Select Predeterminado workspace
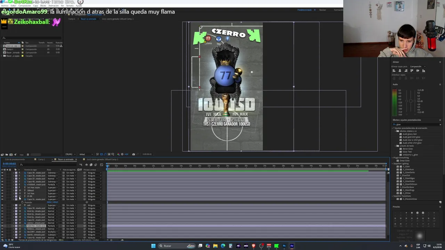 click(x=305, y=10)
